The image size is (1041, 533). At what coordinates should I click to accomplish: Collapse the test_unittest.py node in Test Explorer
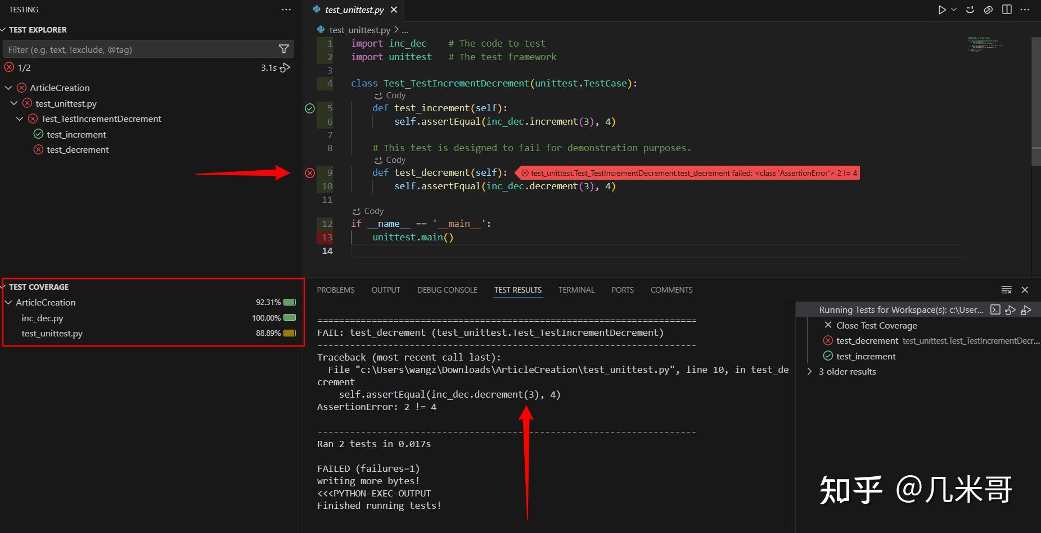(x=14, y=103)
